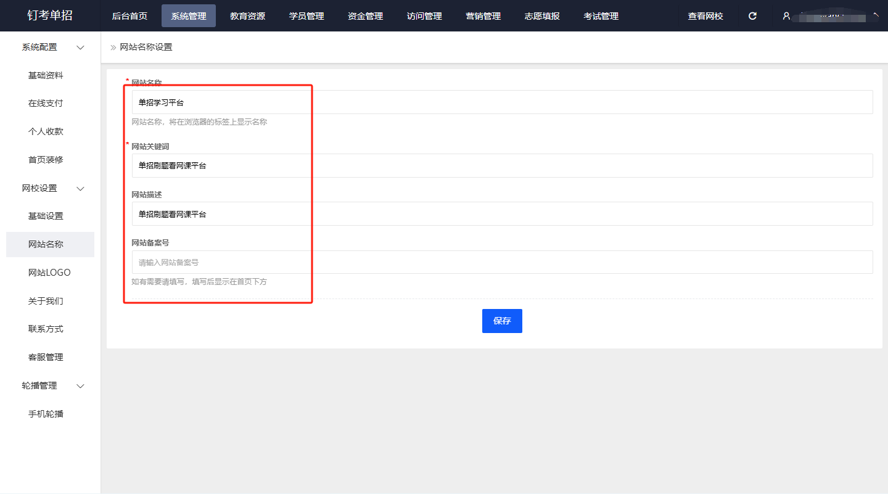The width and height of the screenshot is (888, 494).
Task: Open the 后台首页 menu
Action: click(129, 16)
